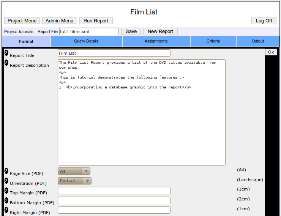Image resolution: width=281 pixels, height=216 pixels.
Task: Click the (A4) default value text
Action: click(242, 170)
